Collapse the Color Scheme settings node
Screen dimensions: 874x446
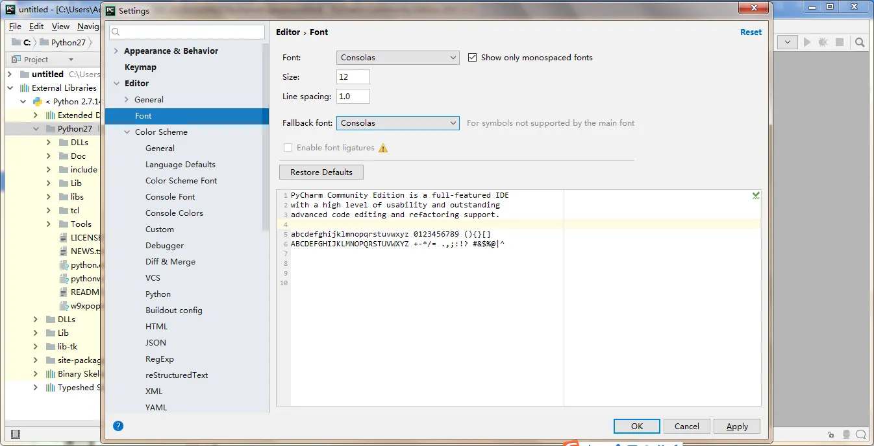[x=127, y=132]
